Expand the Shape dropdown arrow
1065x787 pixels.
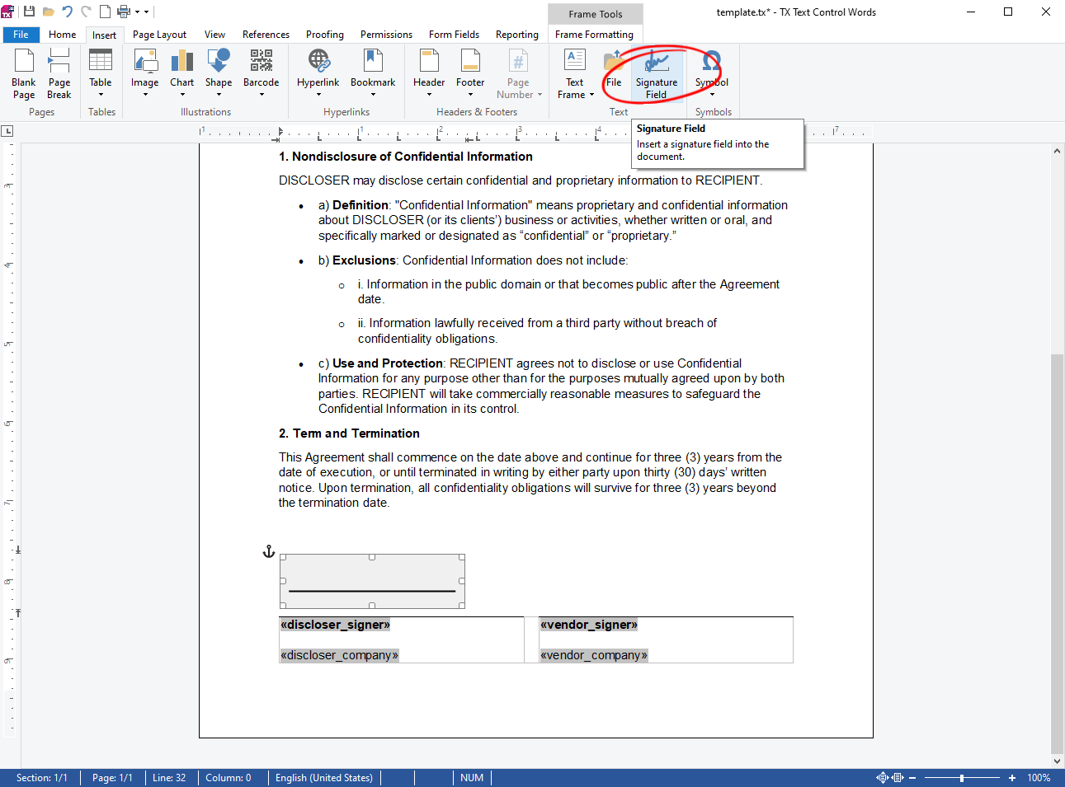click(219, 94)
